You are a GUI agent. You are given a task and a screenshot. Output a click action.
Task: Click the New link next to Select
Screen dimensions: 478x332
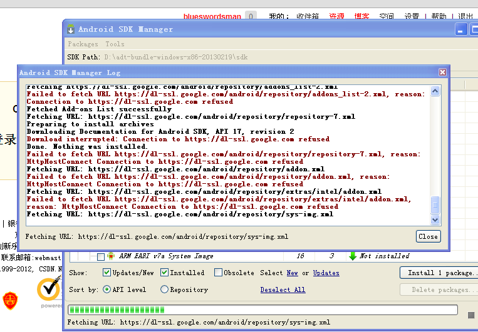(292, 273)
